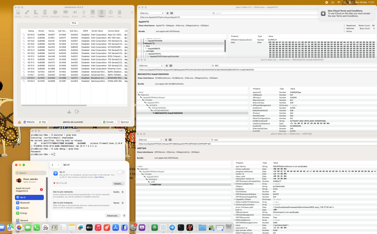Viewport: 377px width, 234px height.
Task: Open Apple Account Suggestions in Settings sidebar
Action: click(x=29, y=190)
